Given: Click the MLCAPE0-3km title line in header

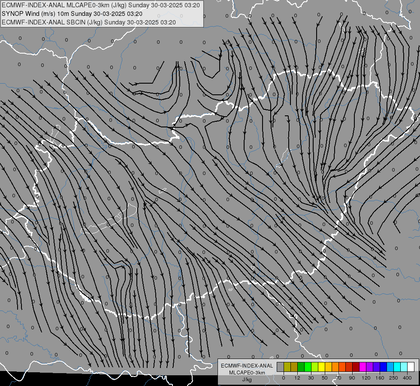Looking at the screenshot, I should [x=101, y=5].
